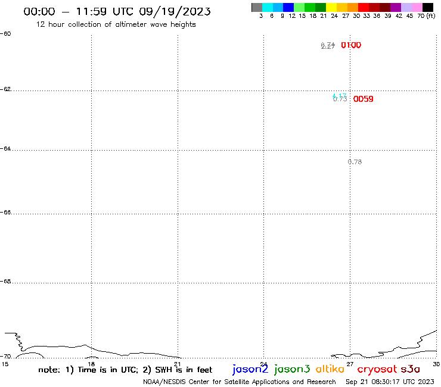This screenshot has width=441, height=387.
Task: Click the '30' longitude axis label
Action: click(x=436, y=364)
